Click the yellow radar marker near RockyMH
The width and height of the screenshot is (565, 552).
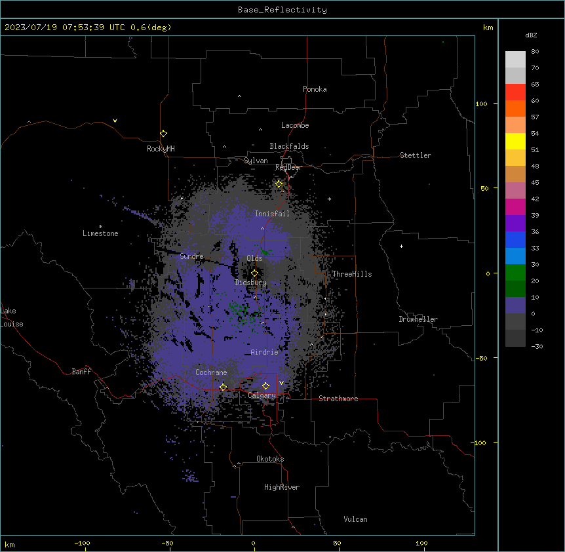coord(163,134)
